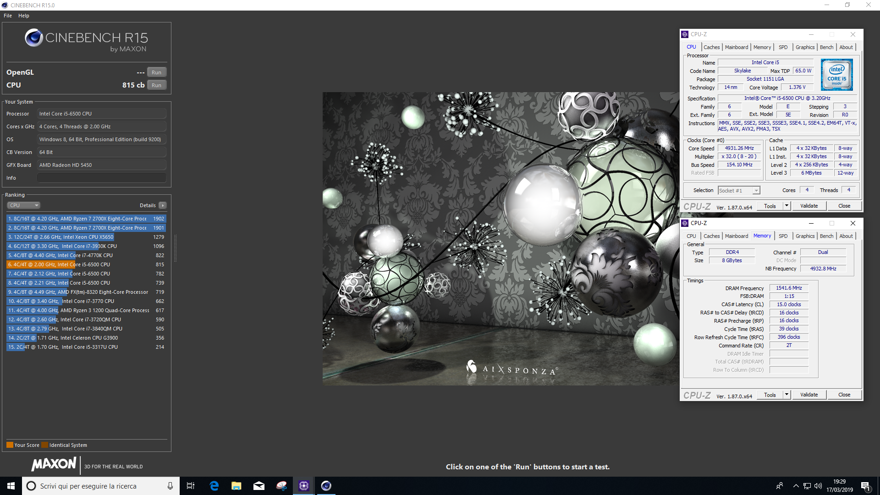Screen dimensions: 880x495
Task: Select highlighted ranking row scoring 815
Action: 86,264
